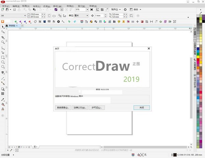Add a new document tab with plus
205x158 pixels.
pyautogui.click(x=22, y=26)
